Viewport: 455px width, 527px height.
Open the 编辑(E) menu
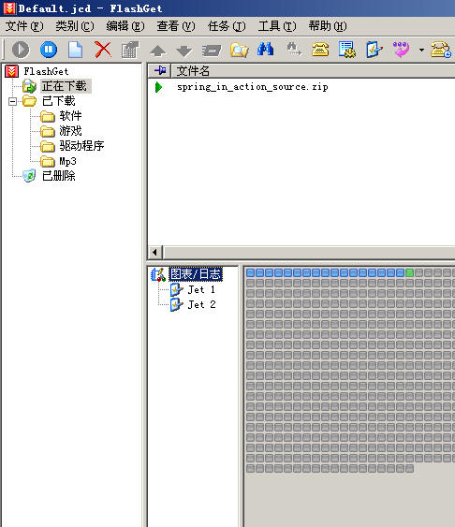click(125, 26)
